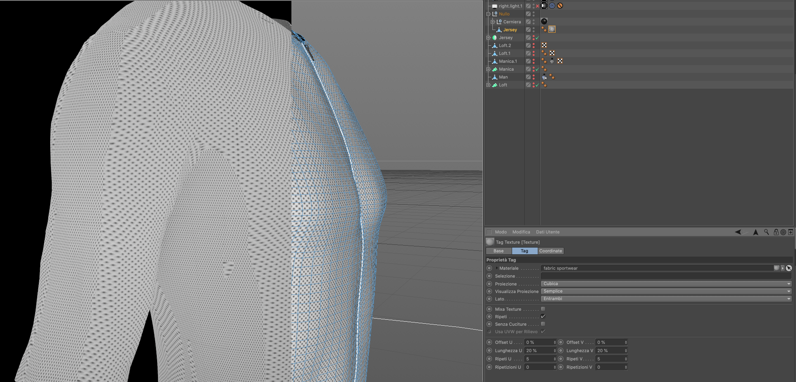Image resolution: width=796 pixels, height=382 pixels.
Task: Open the Attribute Manager search magnifier
Action: point(767,232)
